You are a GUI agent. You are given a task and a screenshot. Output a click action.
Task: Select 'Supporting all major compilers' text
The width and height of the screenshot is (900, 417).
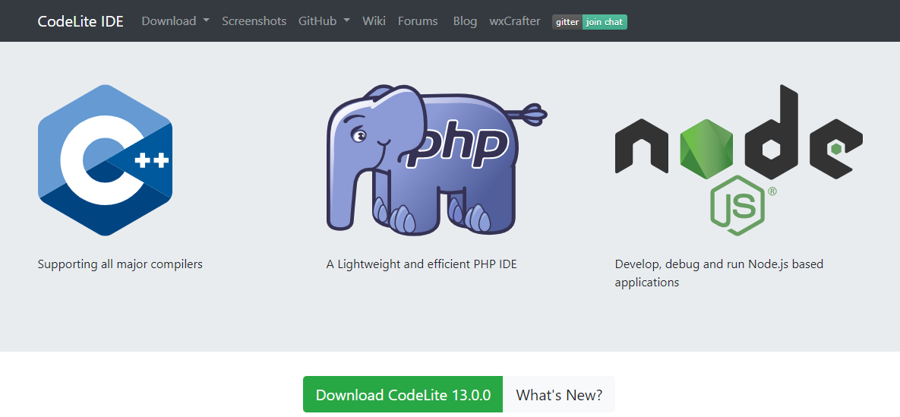tap(120, 264)
